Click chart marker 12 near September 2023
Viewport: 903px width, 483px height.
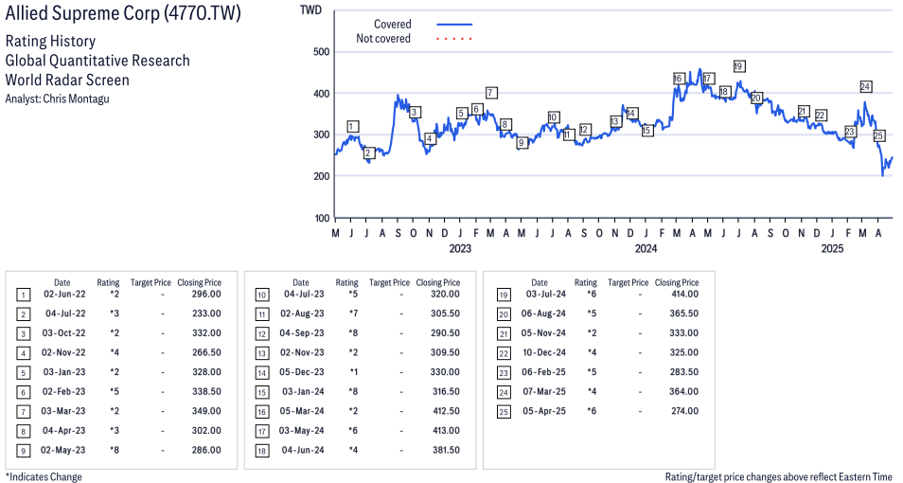[x=585, y=130]
